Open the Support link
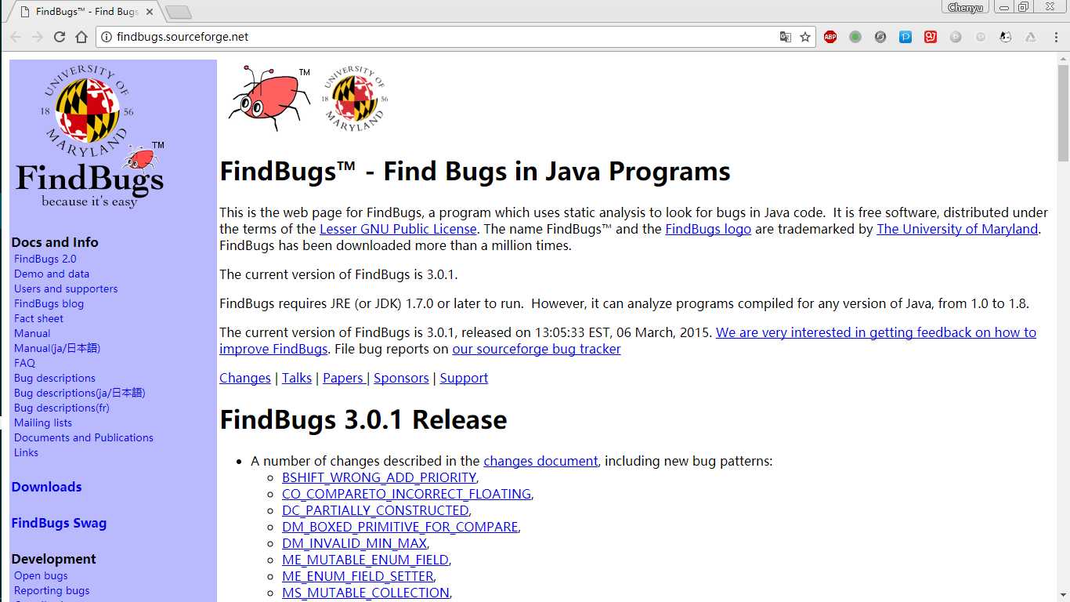The height and width of the screenshot is (602, 1070). 464,378
